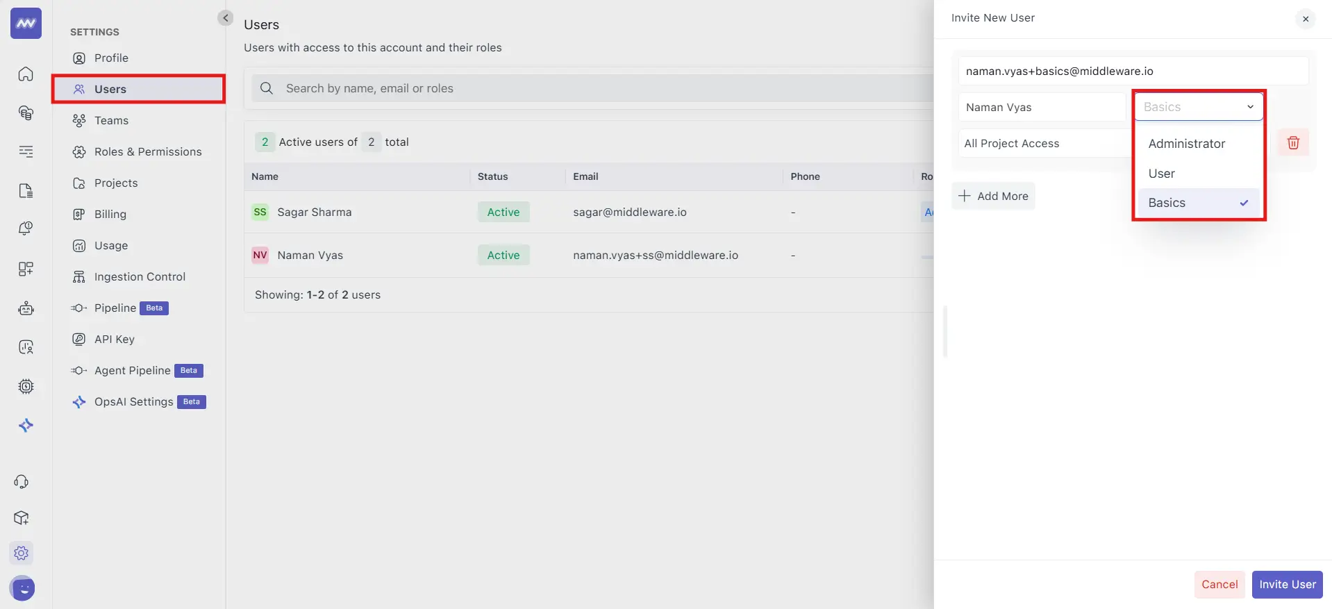Click the user avatar at bottom left

(23, 588)
